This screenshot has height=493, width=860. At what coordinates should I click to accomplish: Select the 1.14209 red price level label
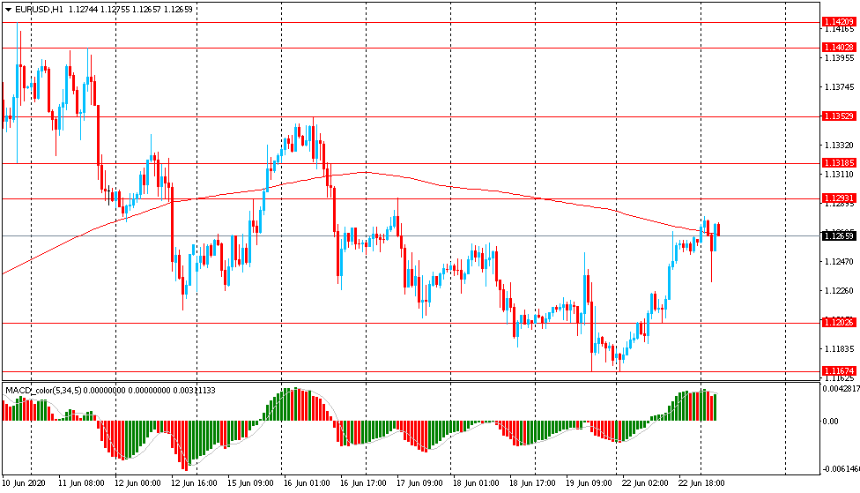839,22
